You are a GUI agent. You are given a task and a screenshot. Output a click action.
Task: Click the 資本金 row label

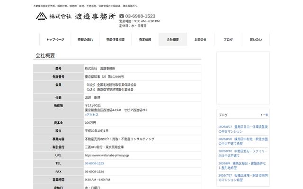(58, 123)
